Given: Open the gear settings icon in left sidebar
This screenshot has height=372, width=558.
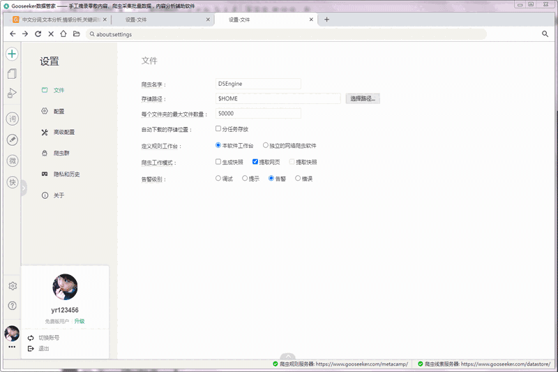Looking at the screenshot, I should click(12, 286).
